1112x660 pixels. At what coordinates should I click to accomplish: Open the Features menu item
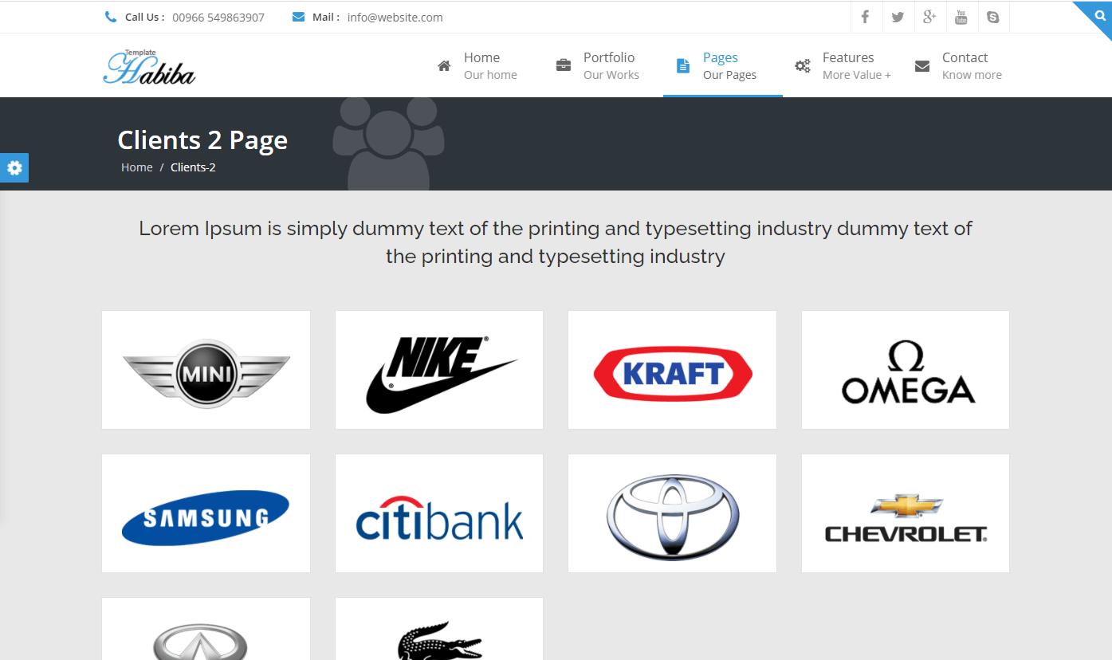coord(843,65)
